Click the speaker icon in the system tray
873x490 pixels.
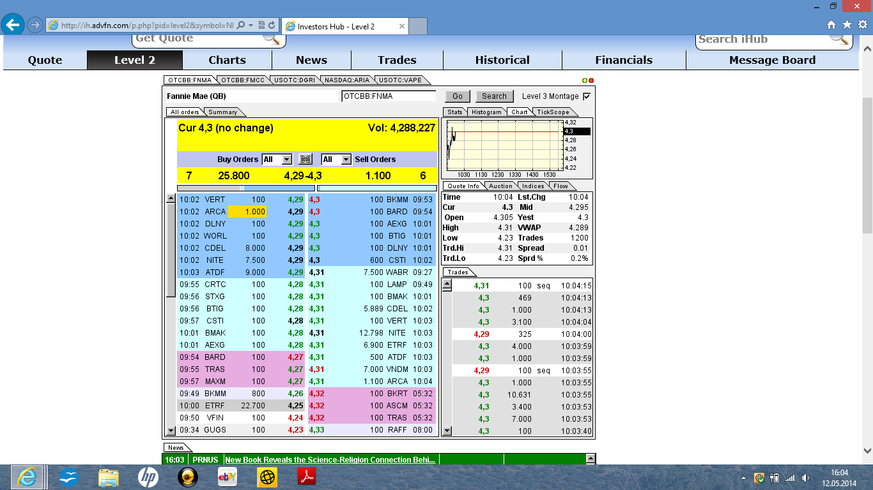pos(805,477)
